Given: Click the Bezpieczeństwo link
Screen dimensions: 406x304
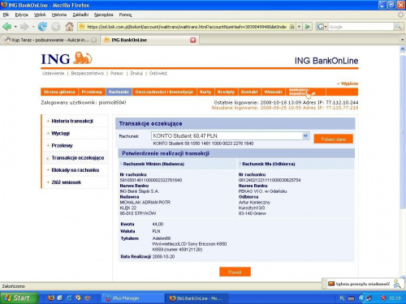Looking at the screenshot, I should [x=88, y=73].
